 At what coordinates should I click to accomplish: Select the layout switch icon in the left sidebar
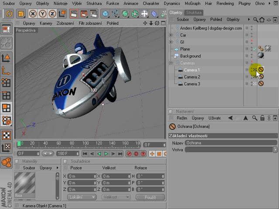pyautogui.click(x=7, y=29)
